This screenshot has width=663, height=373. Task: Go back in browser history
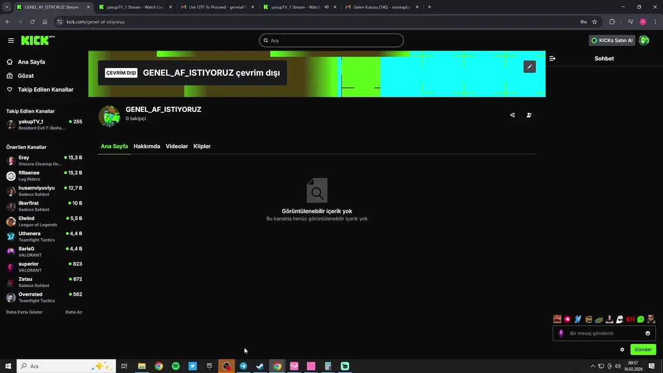point(7,22)
